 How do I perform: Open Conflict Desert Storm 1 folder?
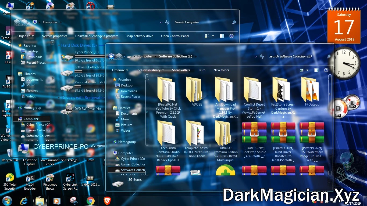tap(254, 97)
